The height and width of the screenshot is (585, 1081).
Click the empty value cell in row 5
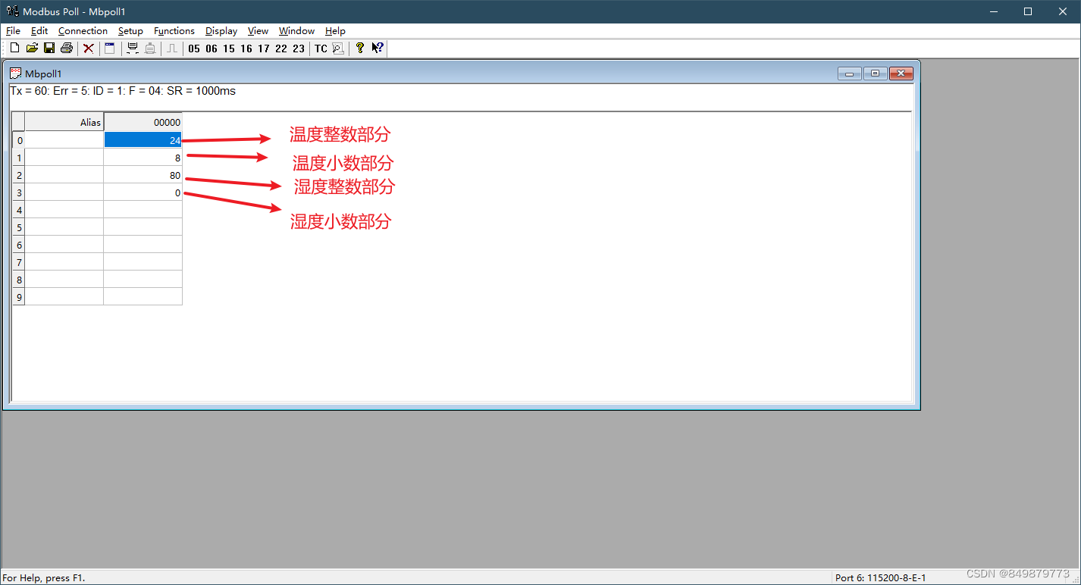click(x=143, y=227)
